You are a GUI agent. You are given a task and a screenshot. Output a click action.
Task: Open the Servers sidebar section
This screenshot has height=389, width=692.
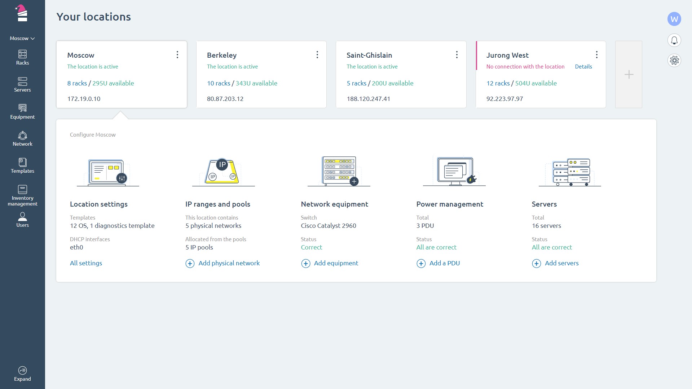point(22,85)
